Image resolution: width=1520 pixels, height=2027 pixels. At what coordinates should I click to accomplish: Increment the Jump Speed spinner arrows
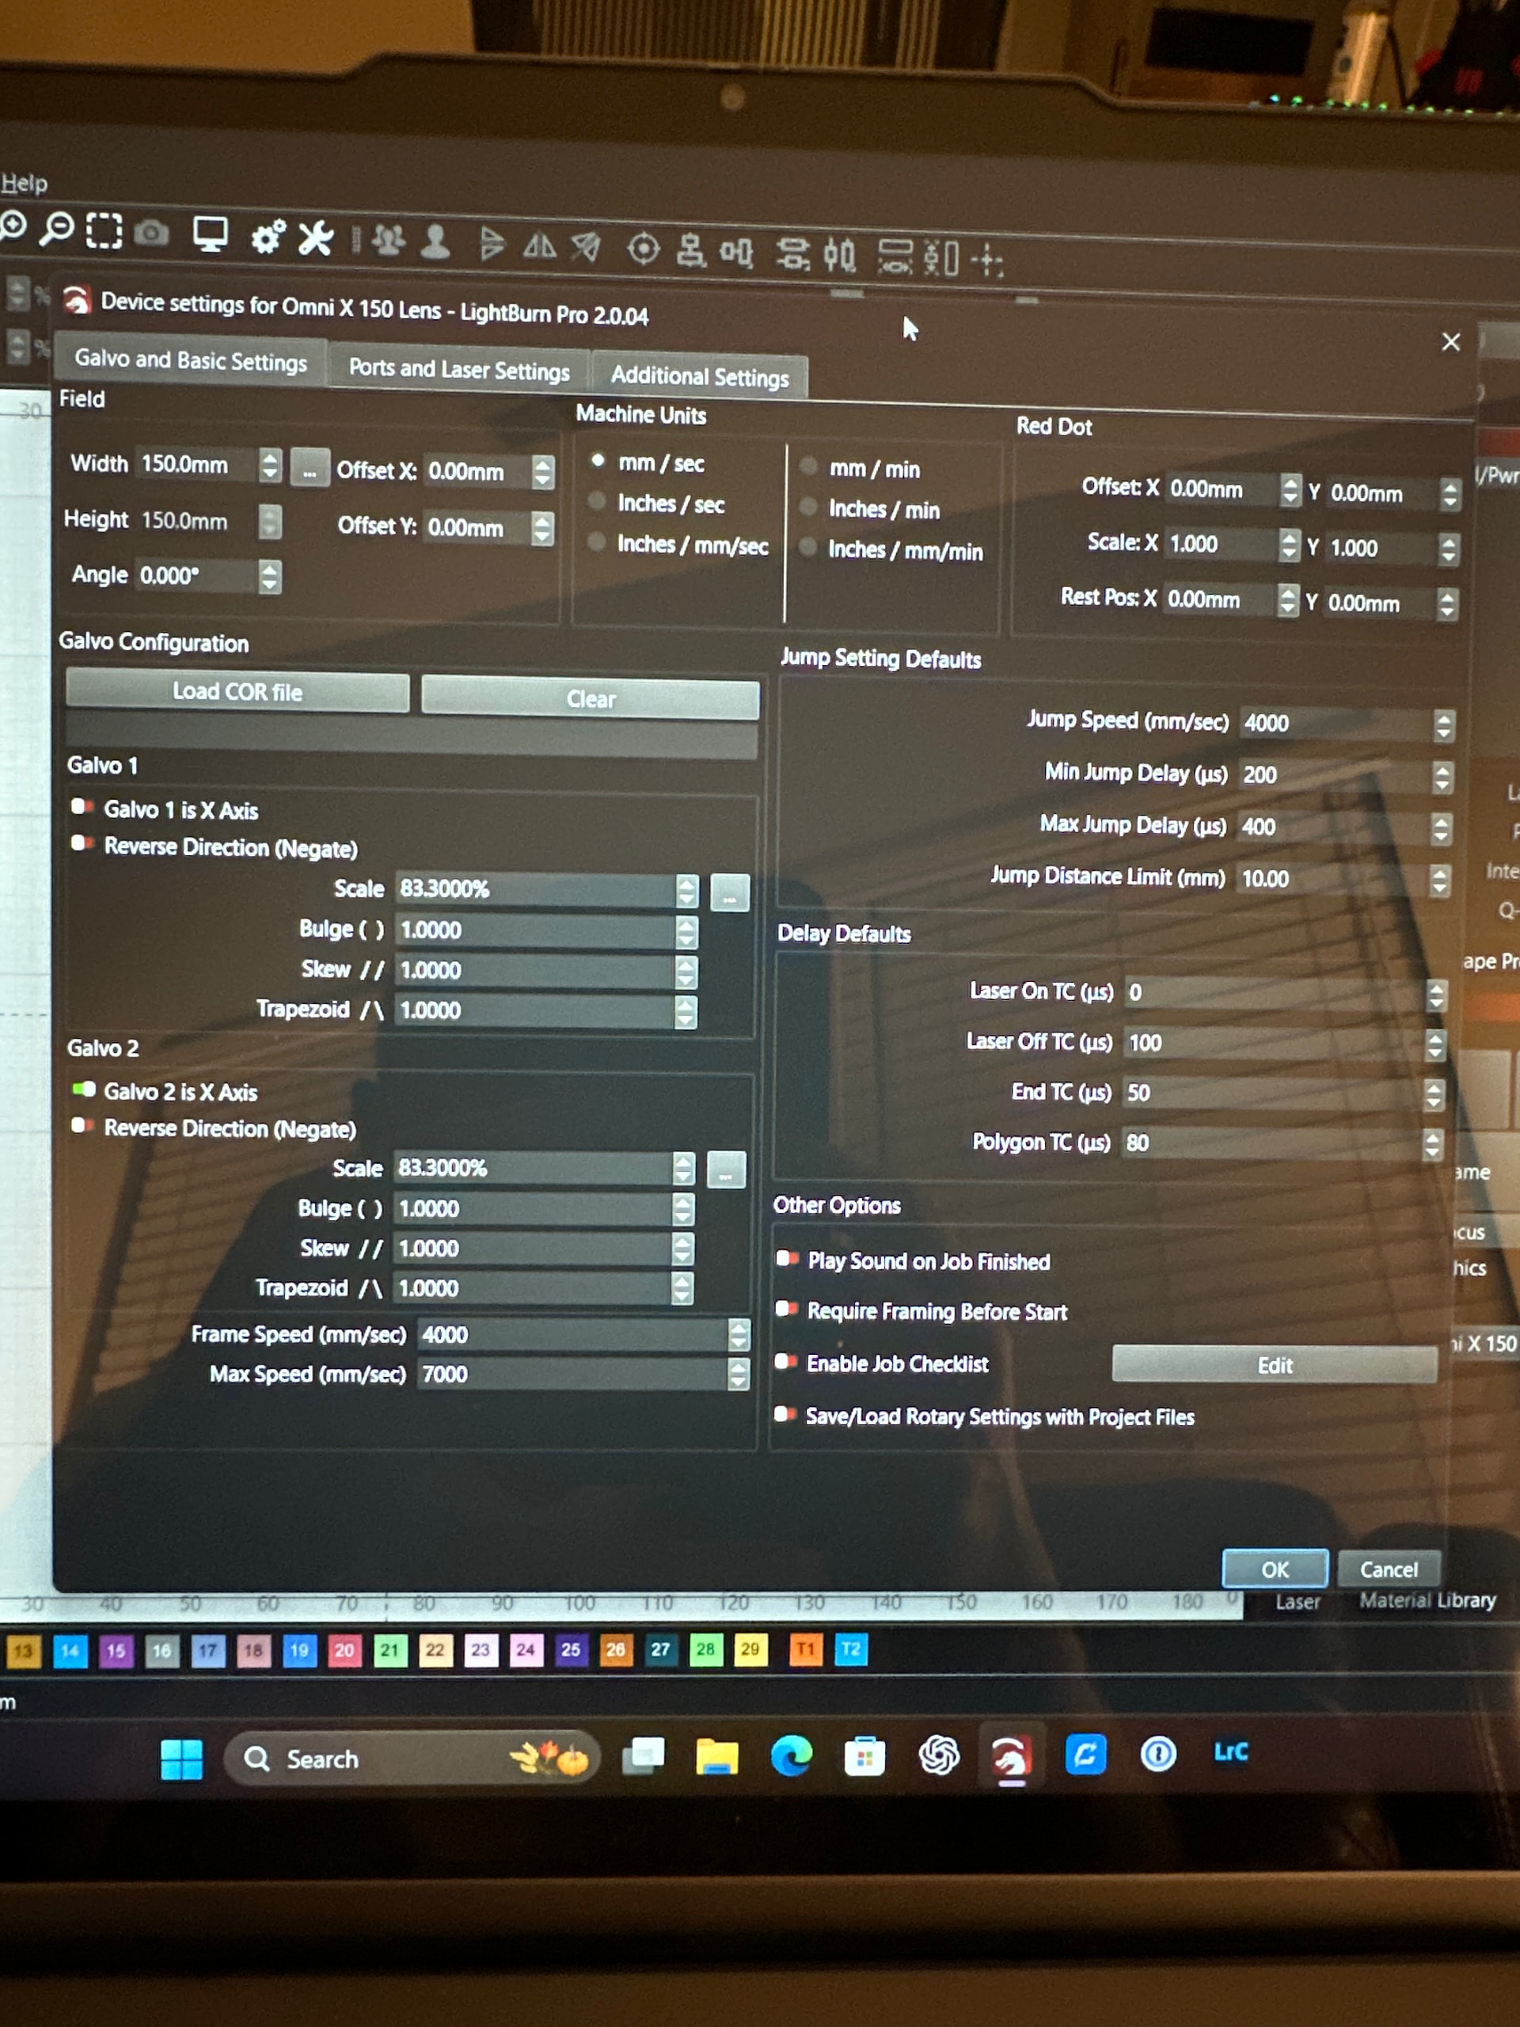1443,717
